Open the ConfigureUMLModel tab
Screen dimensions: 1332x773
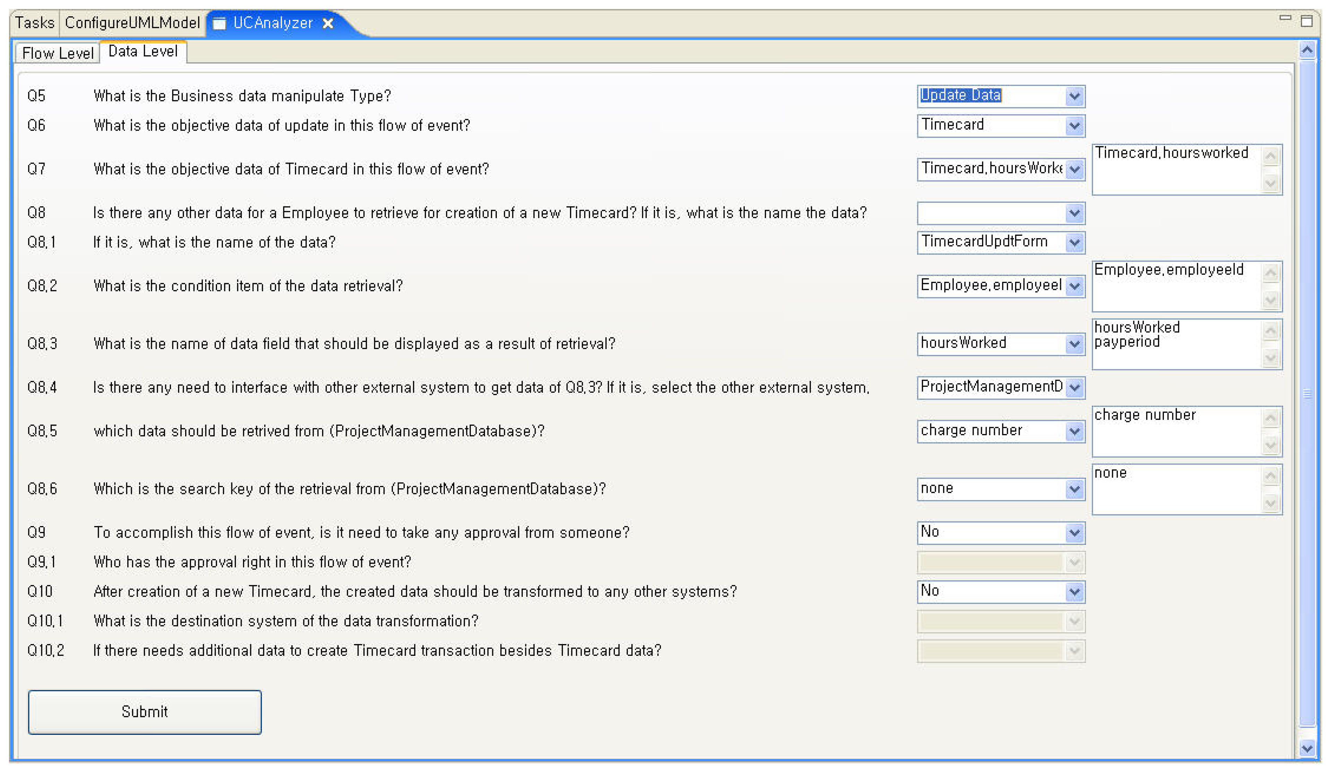(132, 23)
